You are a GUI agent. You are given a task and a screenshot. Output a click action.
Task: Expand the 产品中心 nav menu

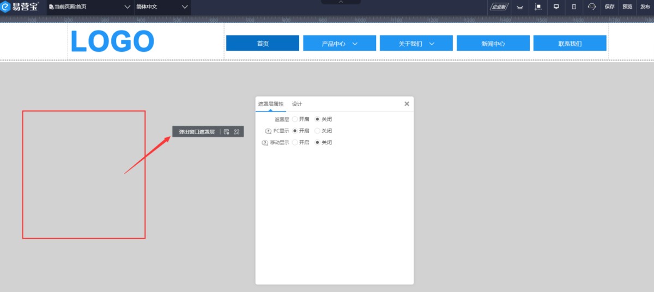coord(340,44)
